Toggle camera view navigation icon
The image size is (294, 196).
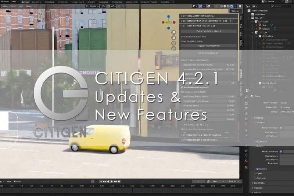tap(173, 43)
